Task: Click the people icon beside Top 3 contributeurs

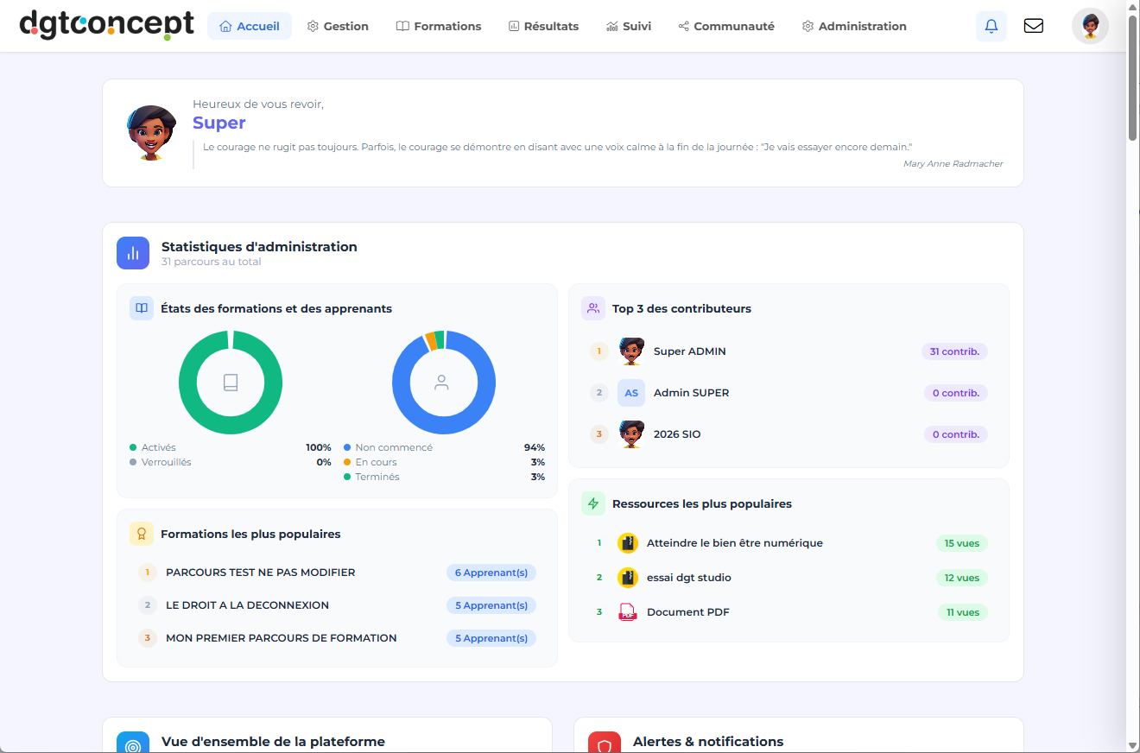Action: point(593,308)
